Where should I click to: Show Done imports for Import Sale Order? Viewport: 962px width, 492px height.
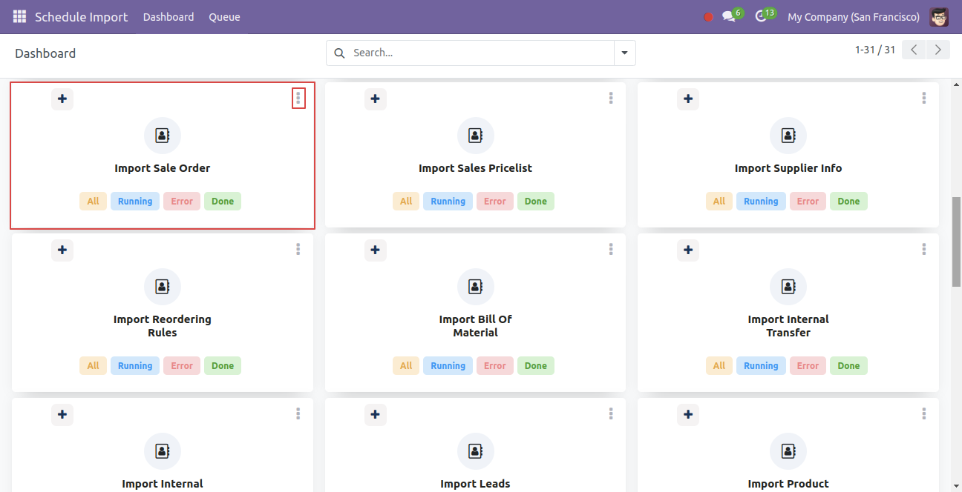pos(223,202)
